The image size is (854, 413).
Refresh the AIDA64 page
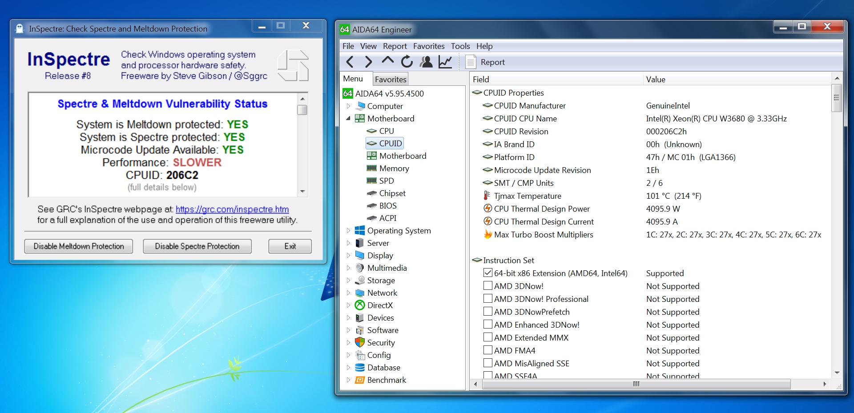(407, 62)
